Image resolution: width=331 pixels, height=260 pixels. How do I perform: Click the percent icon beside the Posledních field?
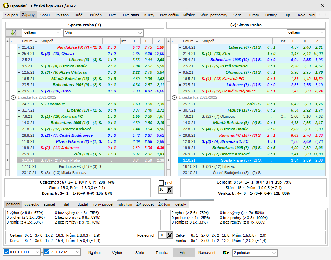coord(169,235)
